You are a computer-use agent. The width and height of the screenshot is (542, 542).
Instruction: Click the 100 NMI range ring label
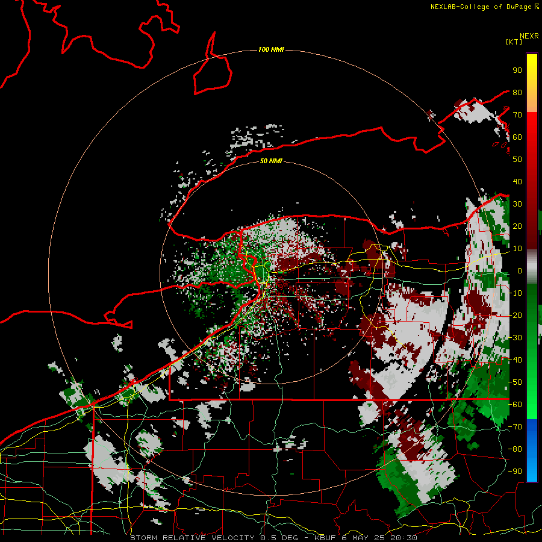coord(271,50)
